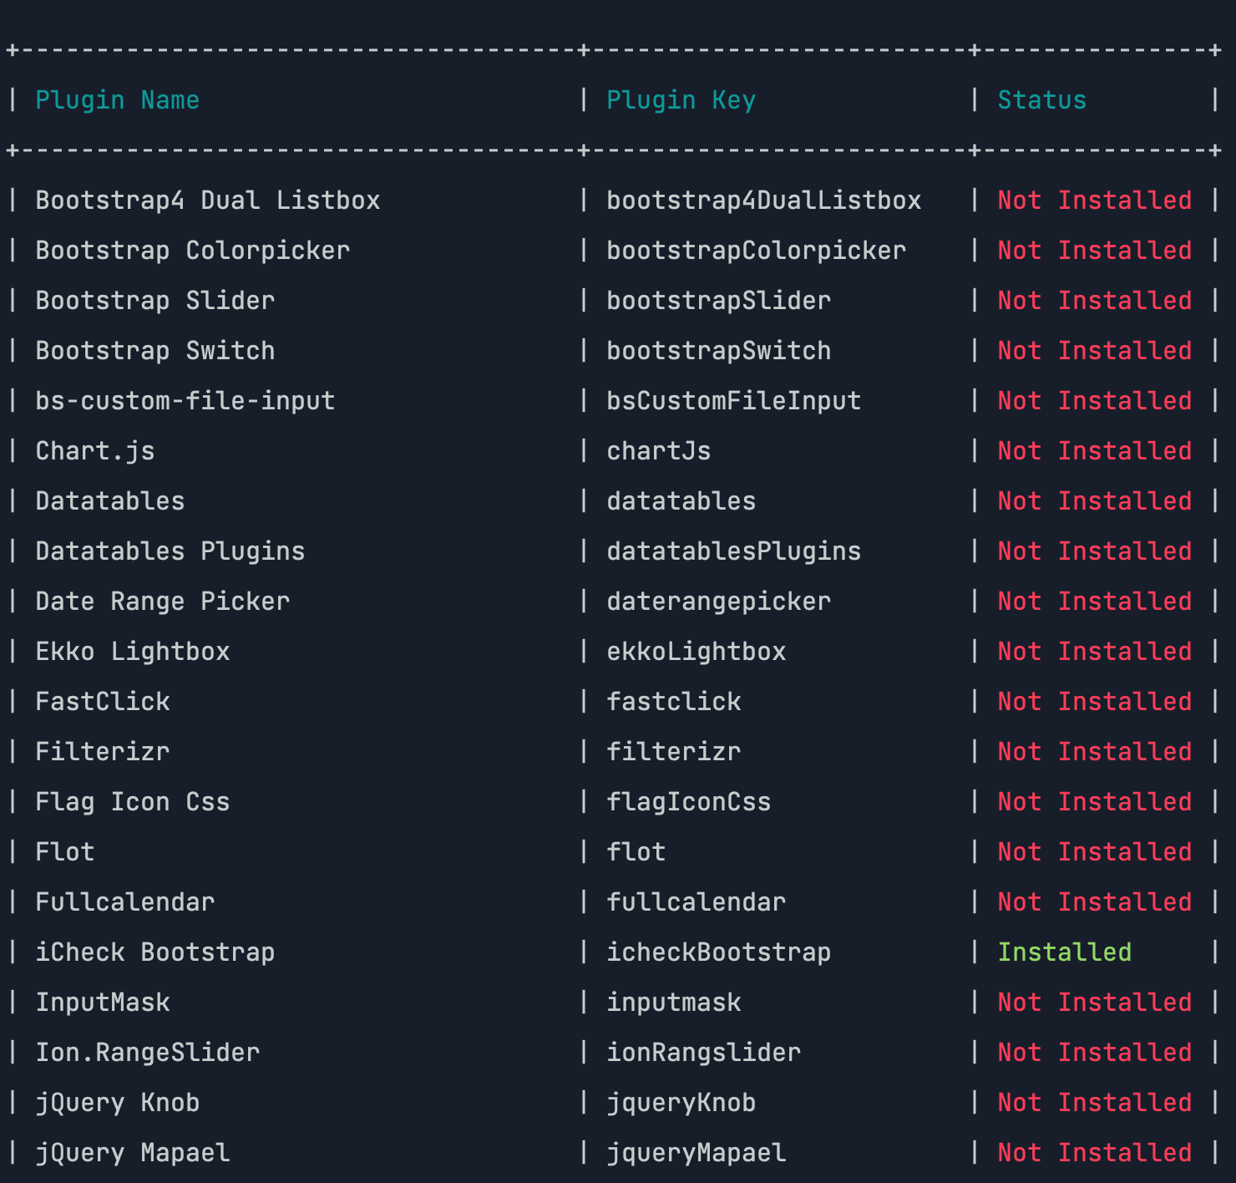Click 'Flot' plugin name
Screen dimensions: 1236x1183
point(65,852)
